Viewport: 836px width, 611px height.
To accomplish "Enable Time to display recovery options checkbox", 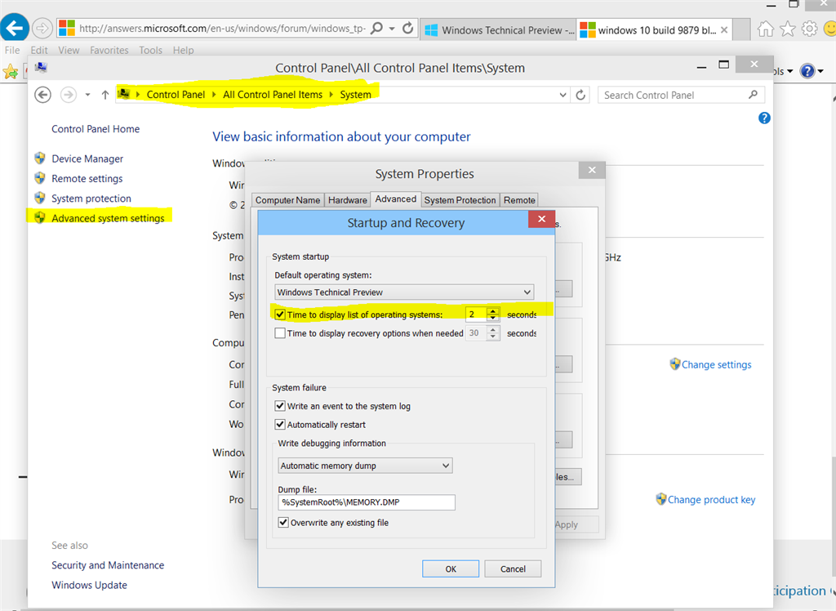I will pyautogui.click(x=280, y=333).
